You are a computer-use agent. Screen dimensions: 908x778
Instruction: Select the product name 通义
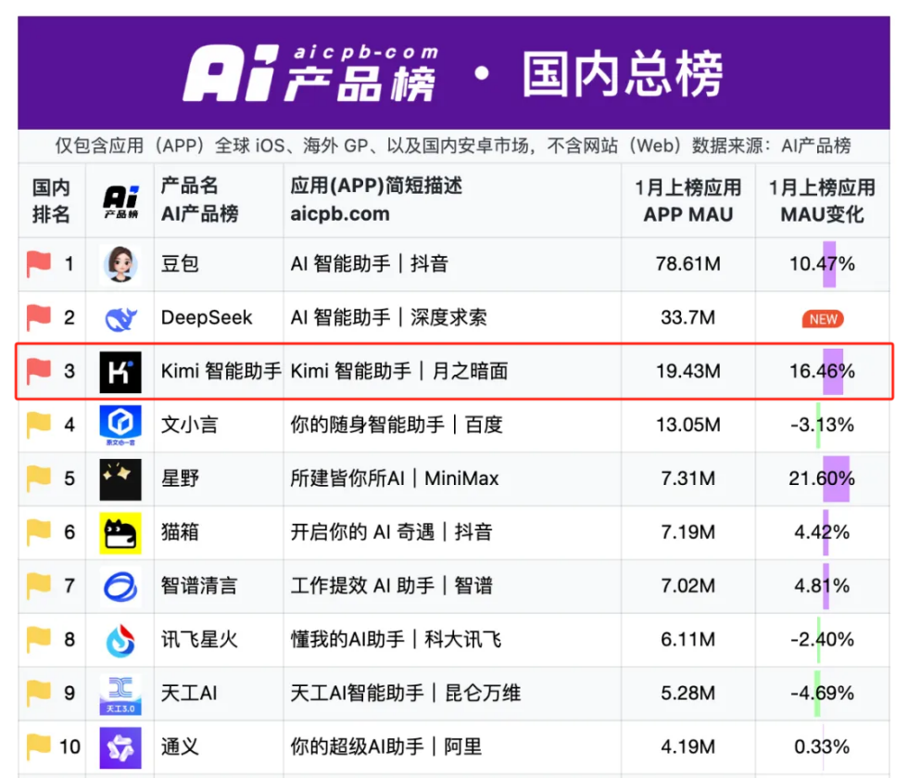180,746
